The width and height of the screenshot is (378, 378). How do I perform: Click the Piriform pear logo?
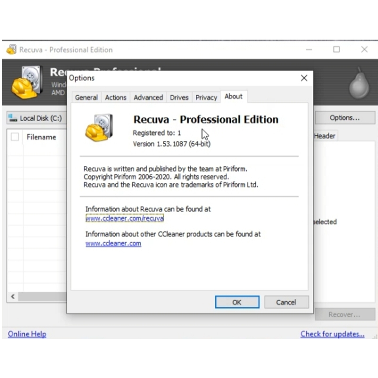[x=359, y=83]
